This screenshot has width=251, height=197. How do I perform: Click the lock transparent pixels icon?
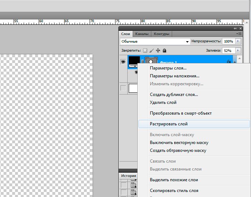(145, 51)
